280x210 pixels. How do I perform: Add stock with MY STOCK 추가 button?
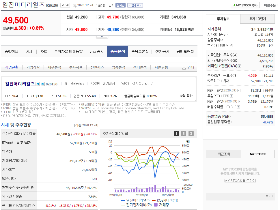point(245,5)
